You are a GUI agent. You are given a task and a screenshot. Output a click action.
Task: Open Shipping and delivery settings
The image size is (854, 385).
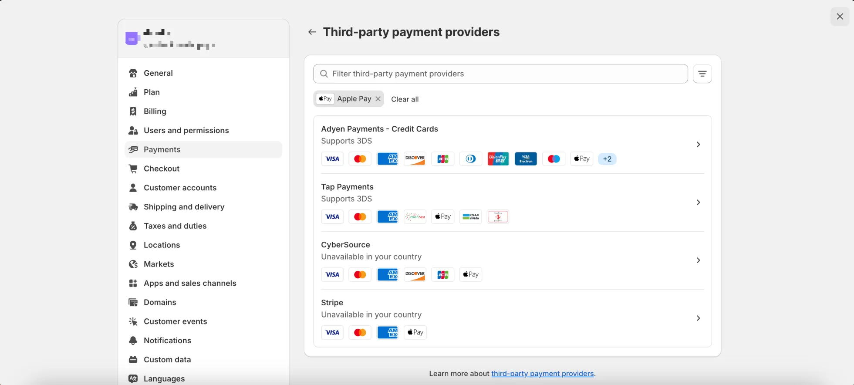[x=203, y=207]
